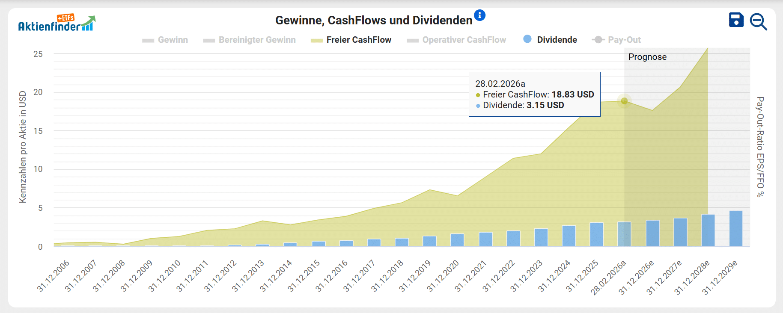Hide the Dividende series in legend
This screenshot has height=313, width=783.
coord(550,40)
